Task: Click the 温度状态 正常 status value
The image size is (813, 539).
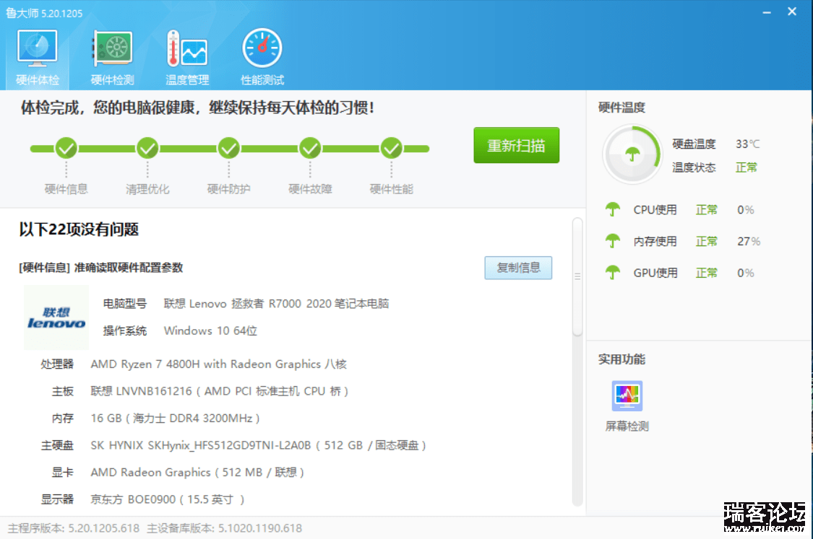Action: click(747, 167)
